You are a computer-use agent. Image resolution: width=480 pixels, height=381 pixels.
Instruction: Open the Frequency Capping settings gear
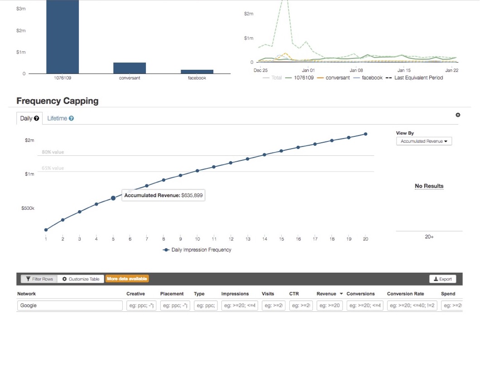pos(458,115)
